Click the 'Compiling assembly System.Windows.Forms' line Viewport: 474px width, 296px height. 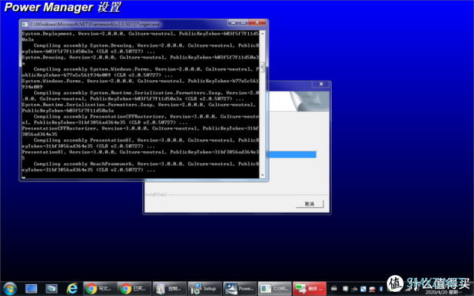coord(146,69)
